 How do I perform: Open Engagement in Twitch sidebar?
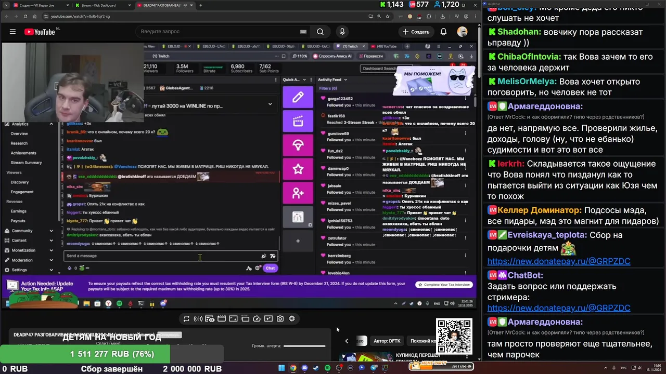click(22, 192)
